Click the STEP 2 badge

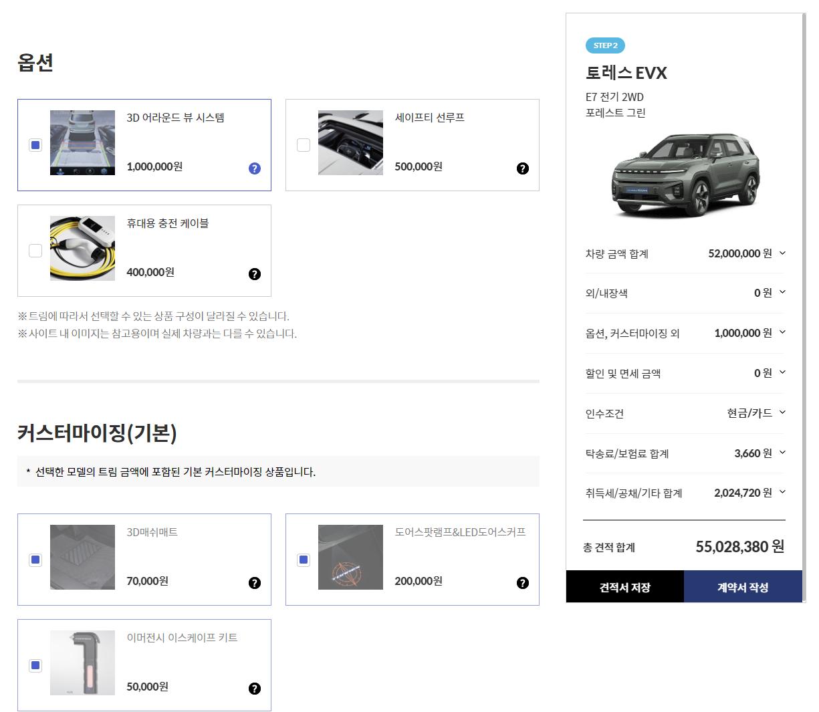pos(605,45)
